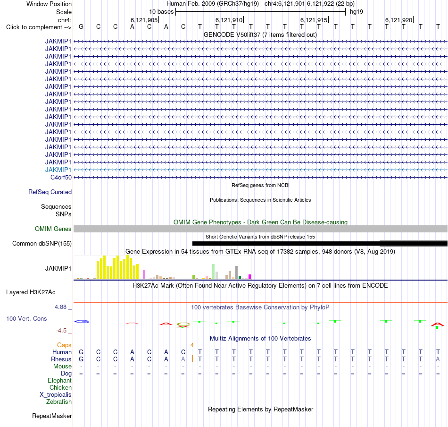Click the 'Layered H3K27Ac' track label

tap(31, 292)
